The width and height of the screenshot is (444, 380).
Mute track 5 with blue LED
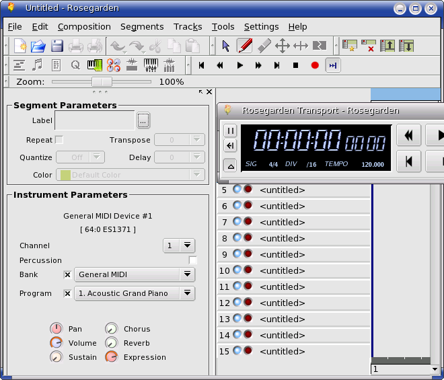[237, 189]
